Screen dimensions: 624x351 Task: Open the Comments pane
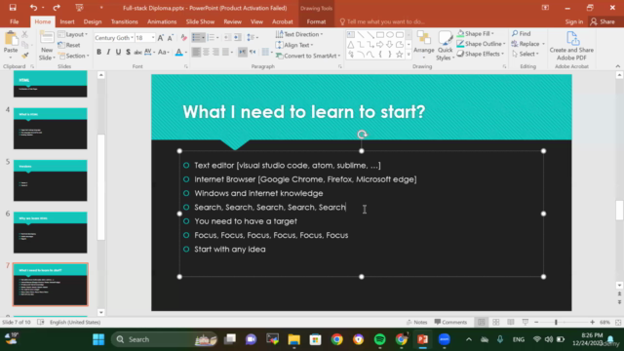(450, 322)
